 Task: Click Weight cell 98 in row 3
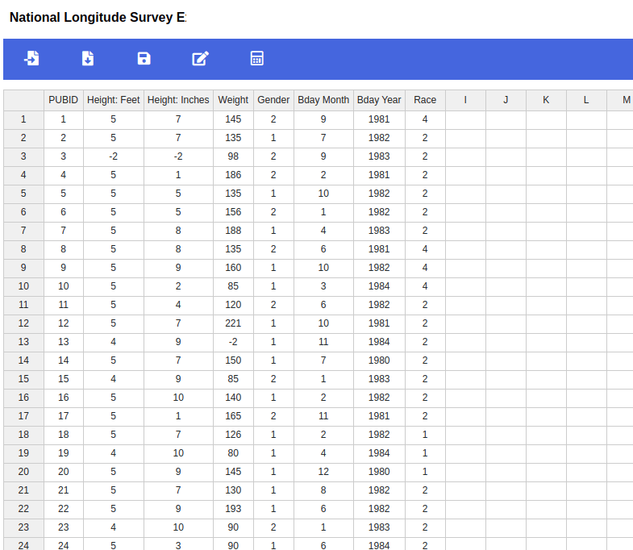tap(233, 156)
